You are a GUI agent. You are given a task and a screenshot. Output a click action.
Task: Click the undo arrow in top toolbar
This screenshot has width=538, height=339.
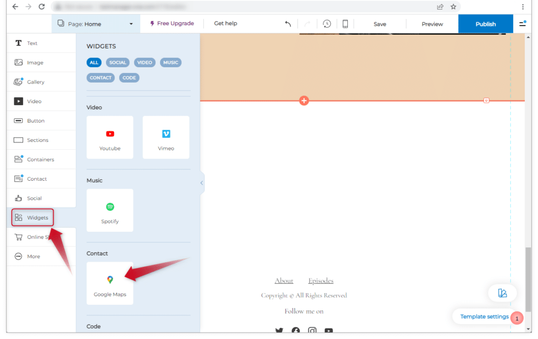tap(288, 24)
